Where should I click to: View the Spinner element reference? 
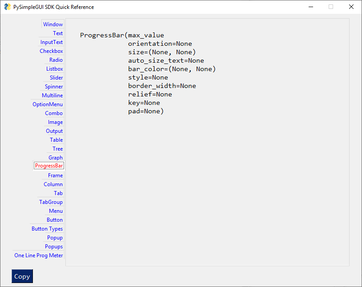[53, 86]
